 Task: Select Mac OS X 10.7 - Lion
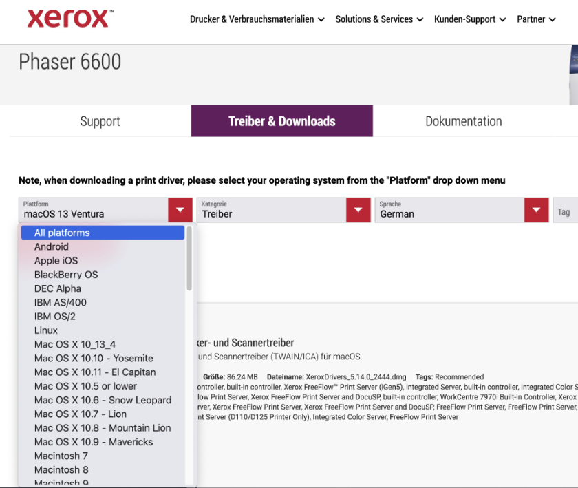[103, 414]
